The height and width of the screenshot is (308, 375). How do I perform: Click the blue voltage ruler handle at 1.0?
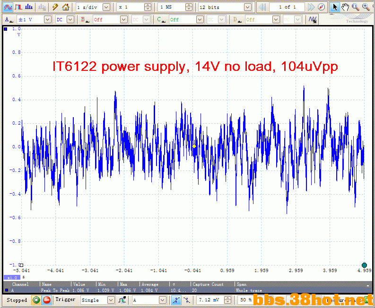(6, 29)
